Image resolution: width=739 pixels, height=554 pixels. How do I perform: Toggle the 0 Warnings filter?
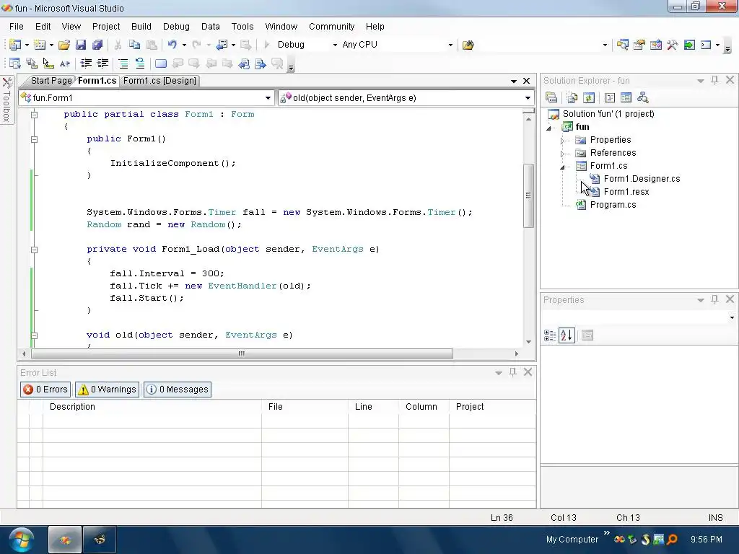coord(107,390)
